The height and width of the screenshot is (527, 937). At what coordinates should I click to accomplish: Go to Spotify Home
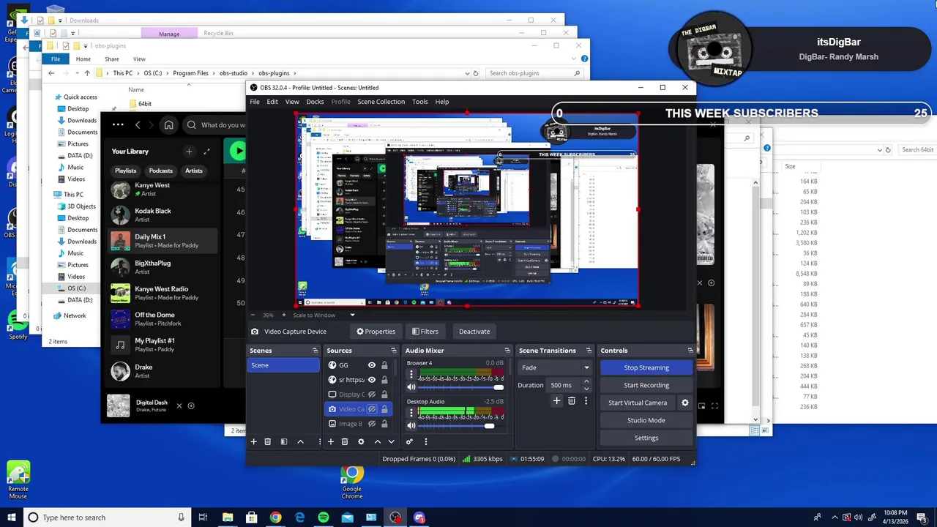coord(168,125)
